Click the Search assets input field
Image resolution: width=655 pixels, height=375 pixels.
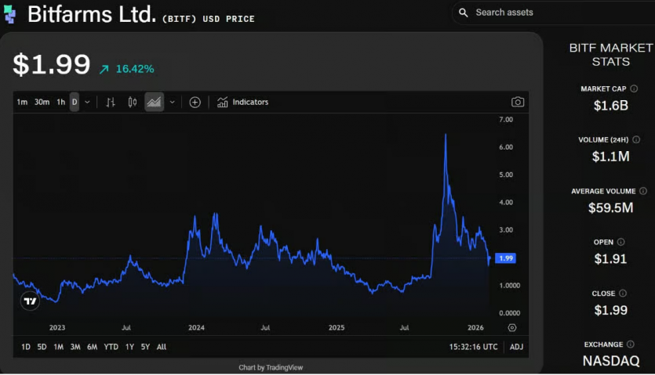pos(549,13)
